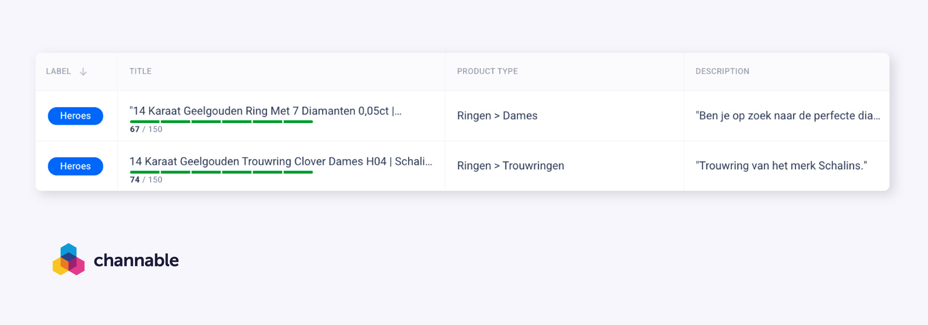Click the Ben je op zoek description cell
The width and height of the screenshot is (928, 325).
(x=787, y=116)
